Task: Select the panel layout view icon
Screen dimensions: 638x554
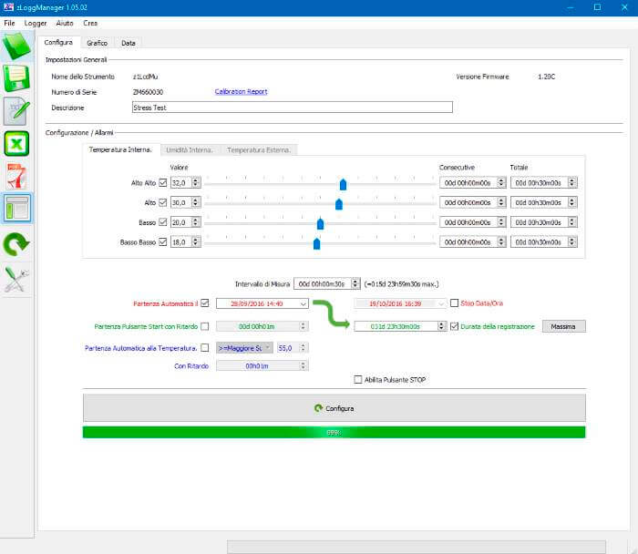Action: (17, 210)
